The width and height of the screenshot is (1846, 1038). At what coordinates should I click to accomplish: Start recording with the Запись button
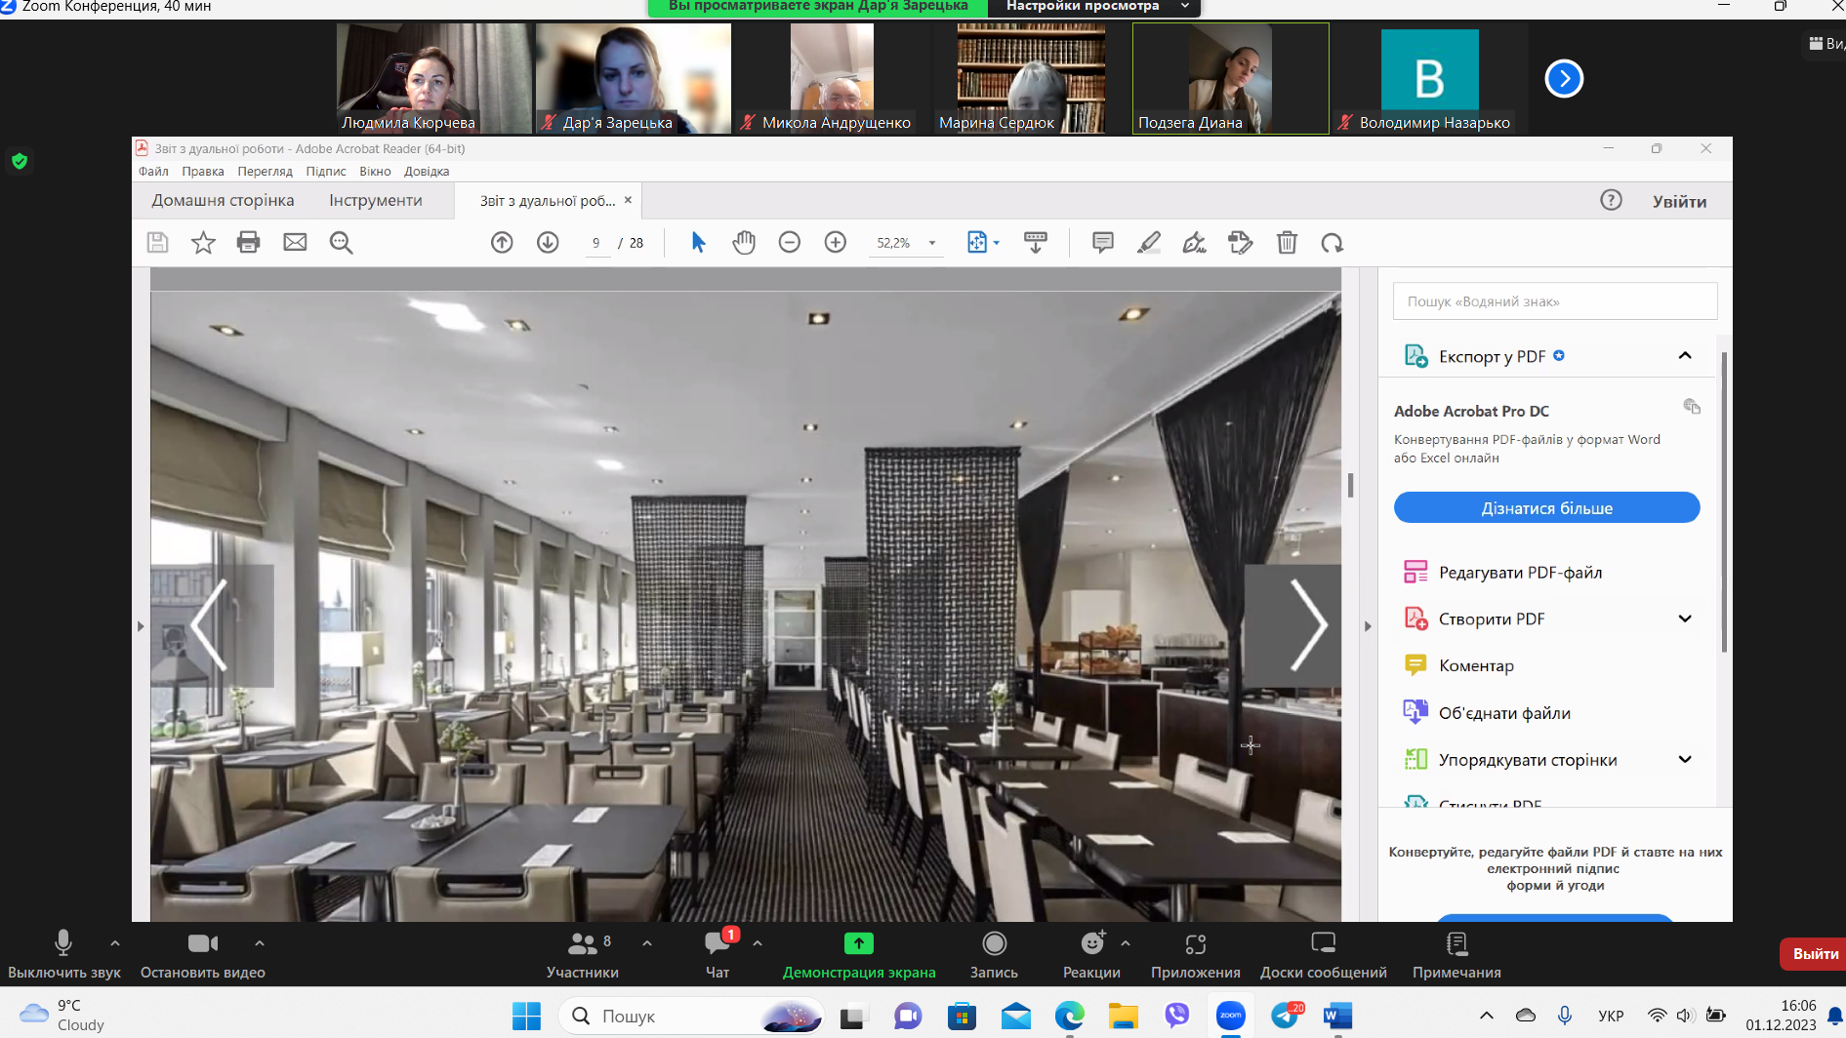pos(994,953)
